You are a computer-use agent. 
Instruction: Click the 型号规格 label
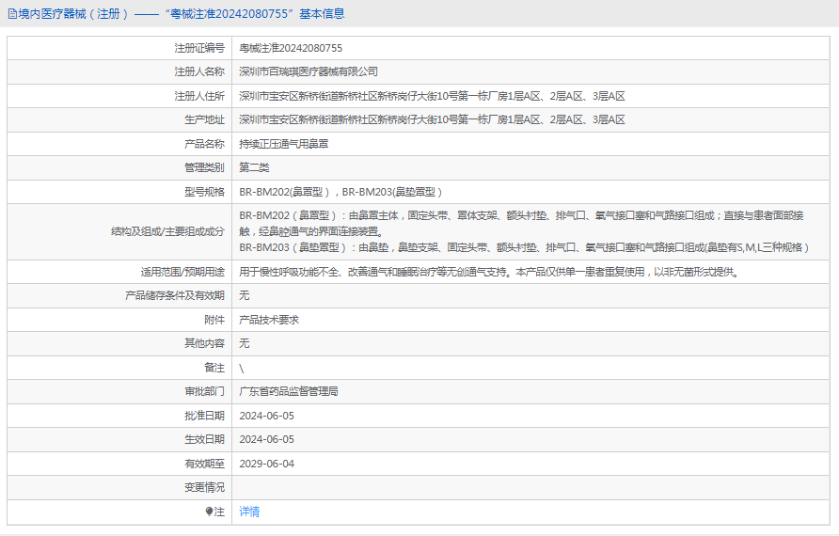coord(204,192)
